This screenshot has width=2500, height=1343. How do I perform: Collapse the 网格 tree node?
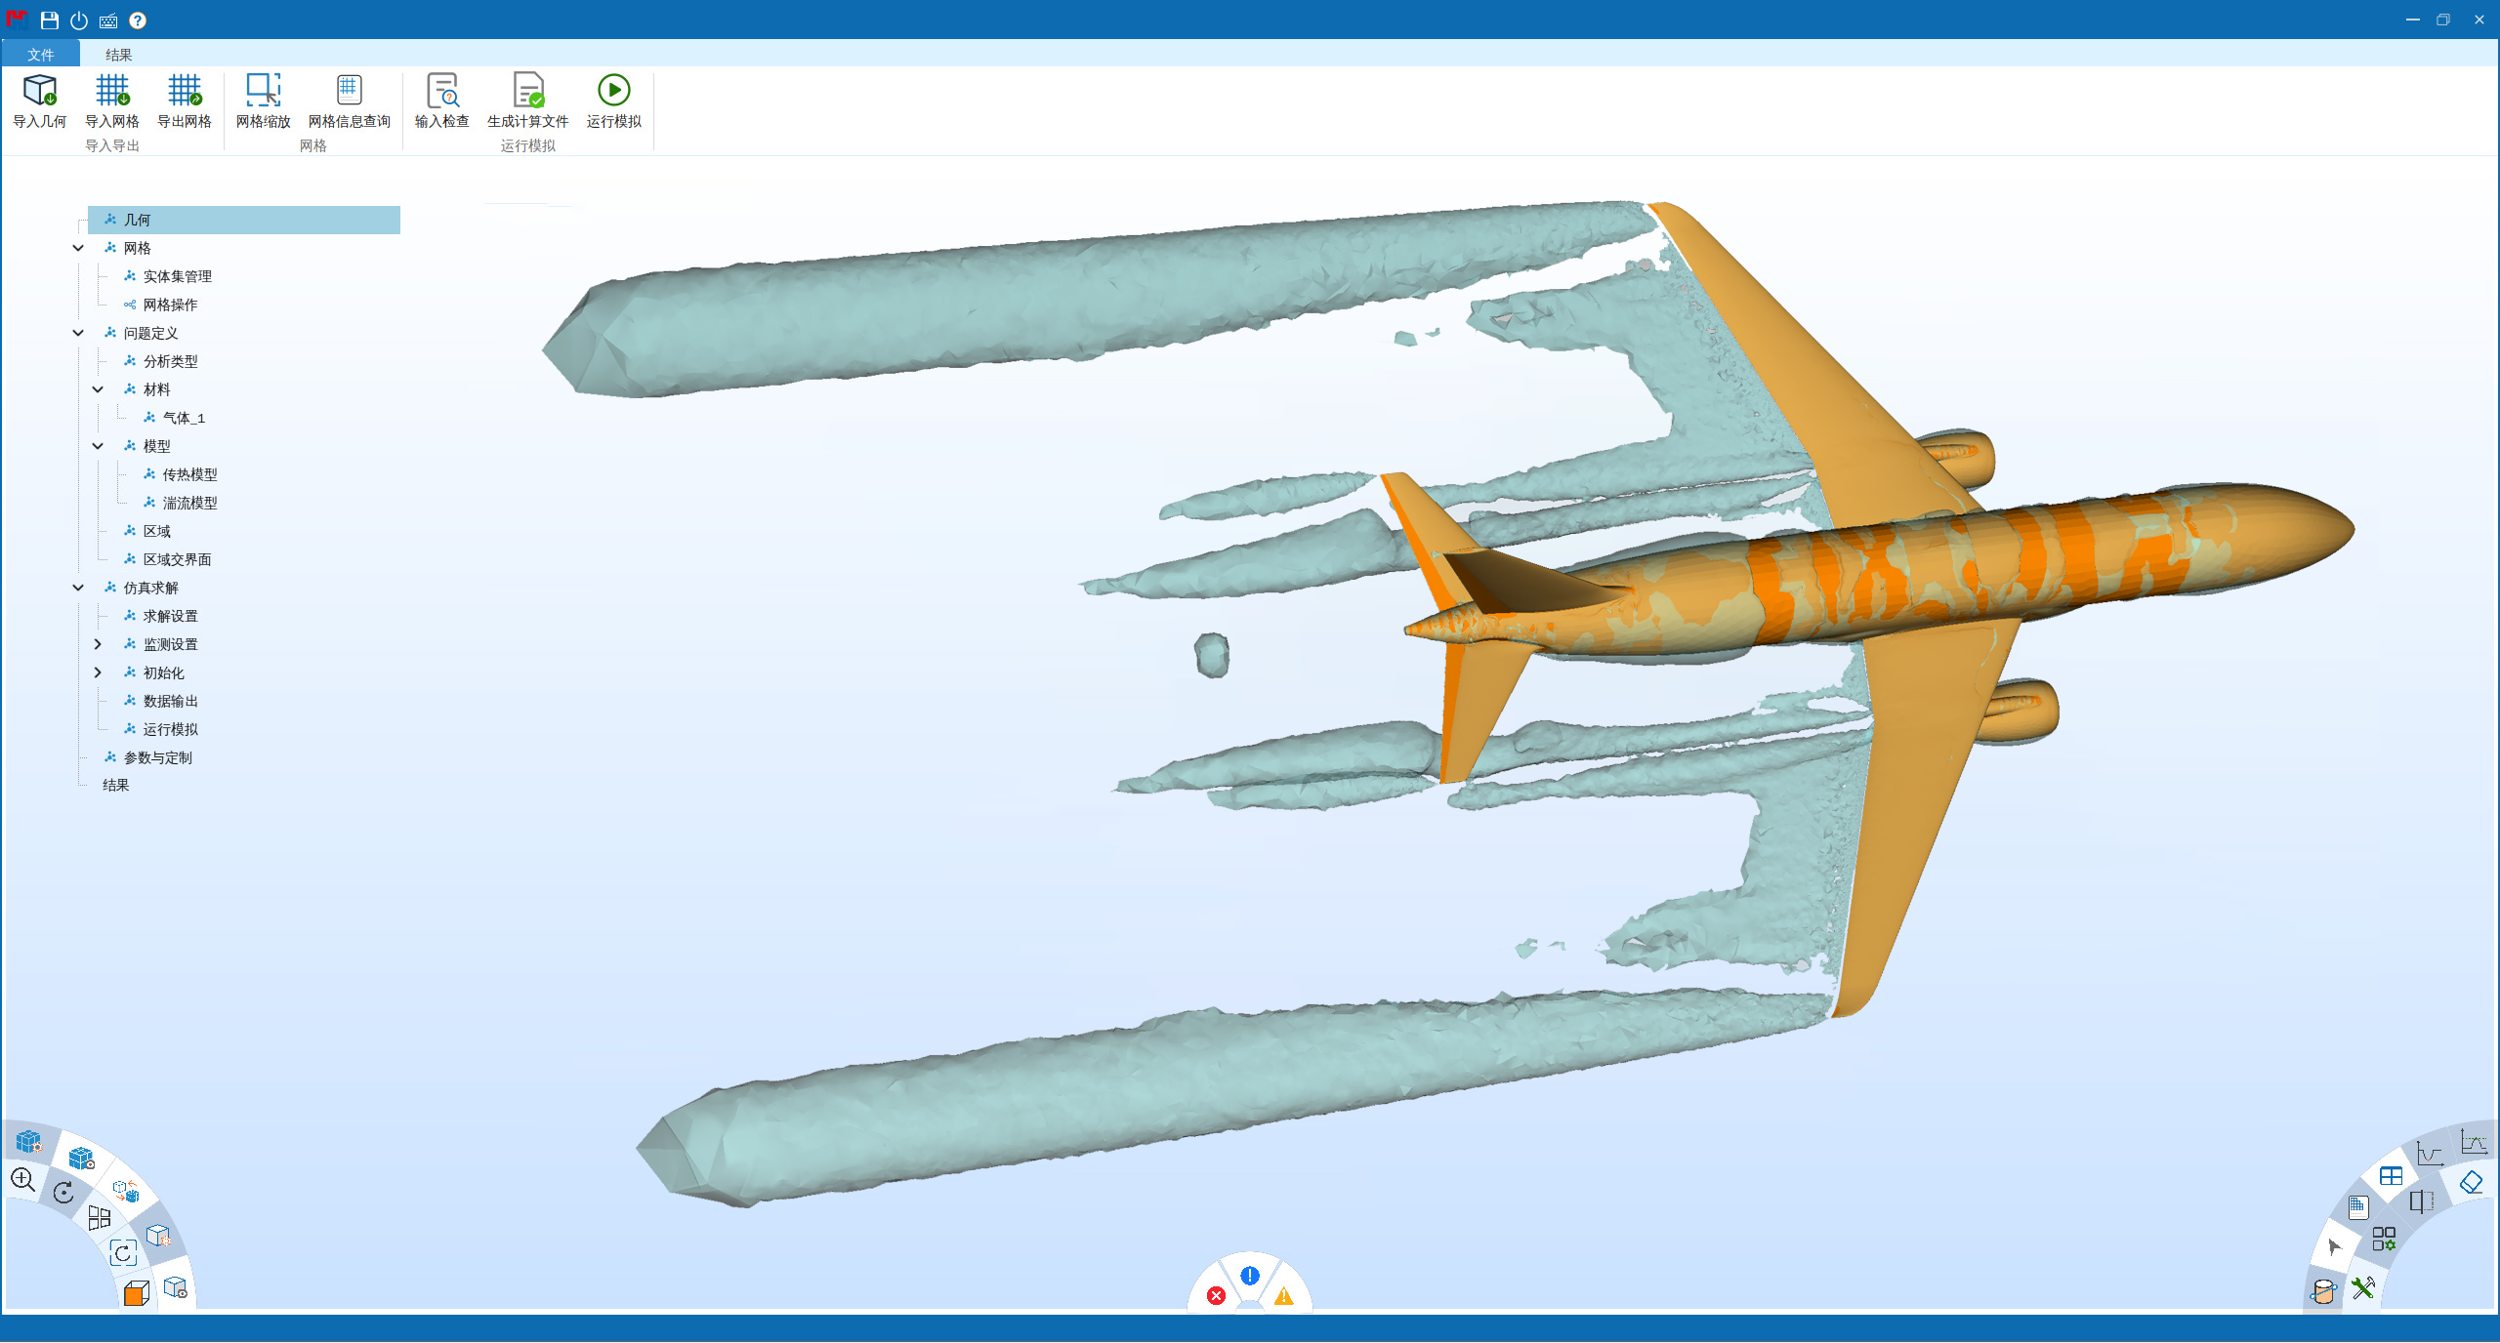[x=78, y=248]
